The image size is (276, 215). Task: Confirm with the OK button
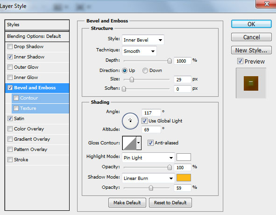click(x=251, y=24)
